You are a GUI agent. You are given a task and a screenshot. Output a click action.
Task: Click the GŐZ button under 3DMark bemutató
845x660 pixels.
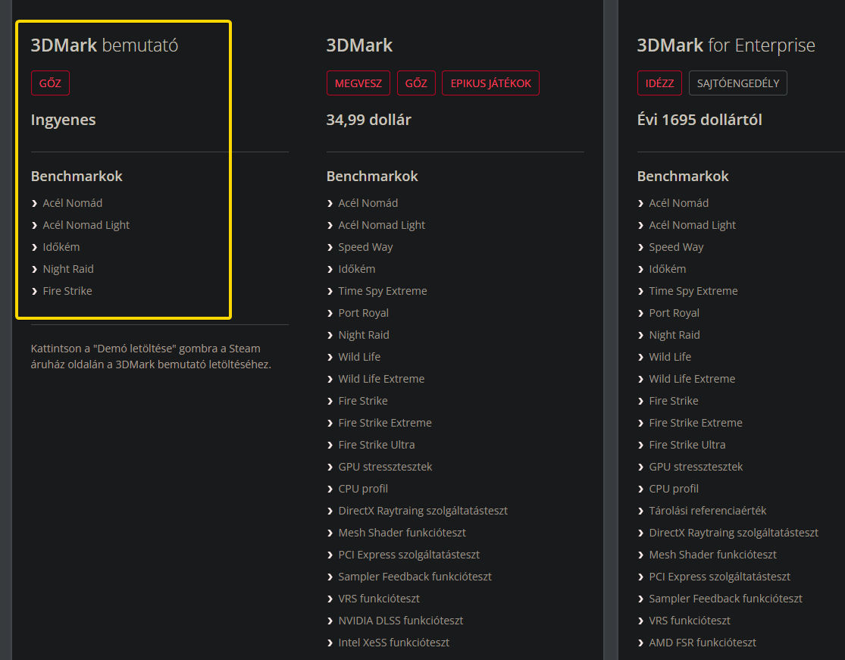pyautogui.click(x=50, y=83)
